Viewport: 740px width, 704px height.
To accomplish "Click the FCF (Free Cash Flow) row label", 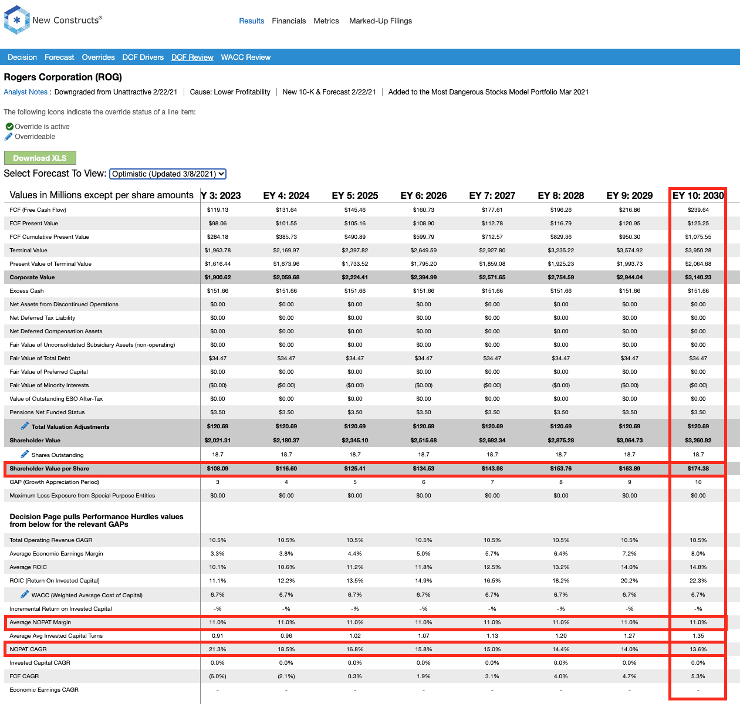I will 38,210.
